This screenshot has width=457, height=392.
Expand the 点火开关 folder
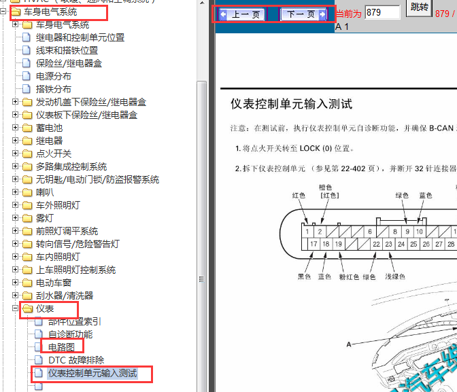click(15, 153)
